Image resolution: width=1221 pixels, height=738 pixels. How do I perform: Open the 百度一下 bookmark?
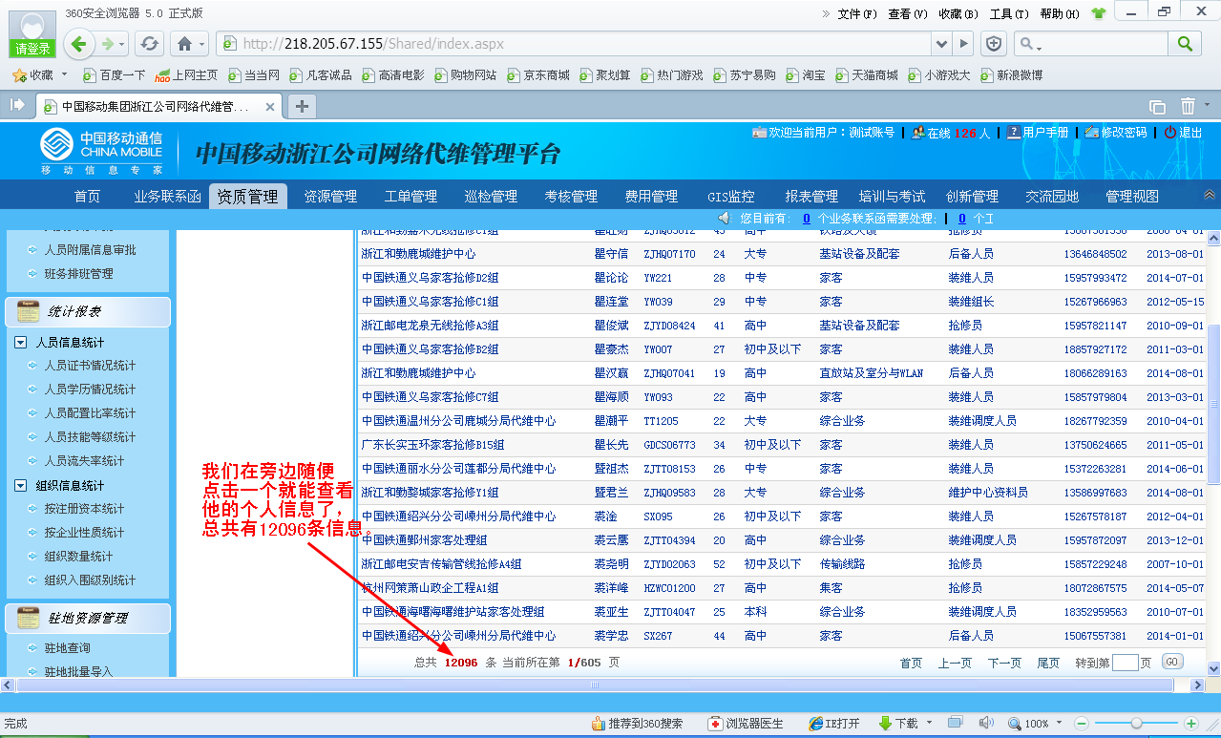pyautogui.click(x=114, y=74)
